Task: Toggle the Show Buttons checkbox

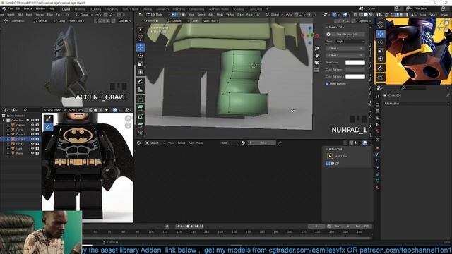Action: (x=327, y=83)
